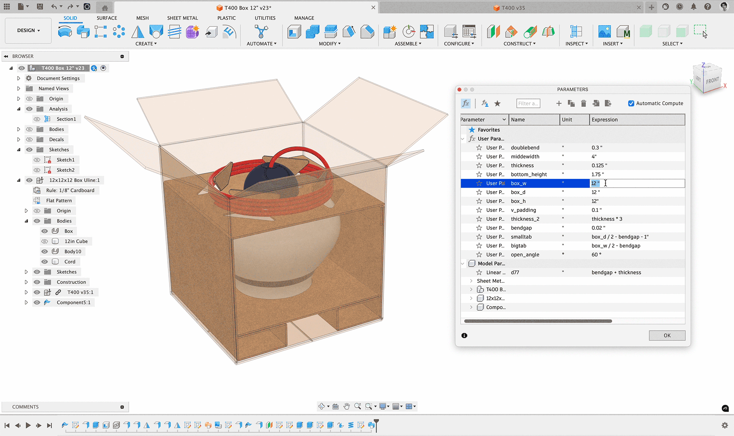Screen dimensions: 734x436
Task: Select the Measure tool under Inspect
Action: pos(576,32)
